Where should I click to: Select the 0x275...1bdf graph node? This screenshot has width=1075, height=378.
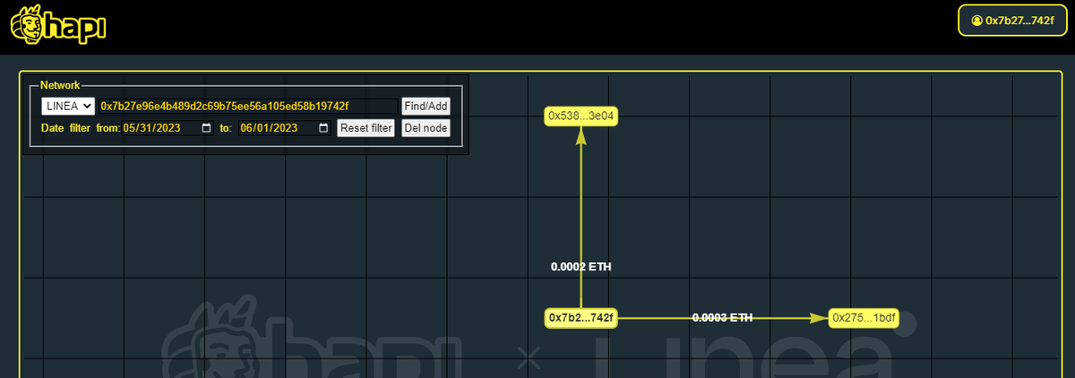pyautogui.click(x=862, y=318)
